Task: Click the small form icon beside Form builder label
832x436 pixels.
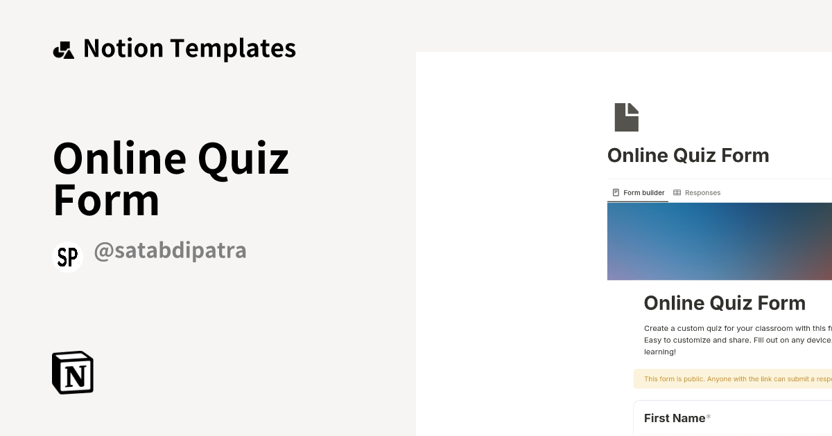Action: pyautogui.click(x=616, y=192)
